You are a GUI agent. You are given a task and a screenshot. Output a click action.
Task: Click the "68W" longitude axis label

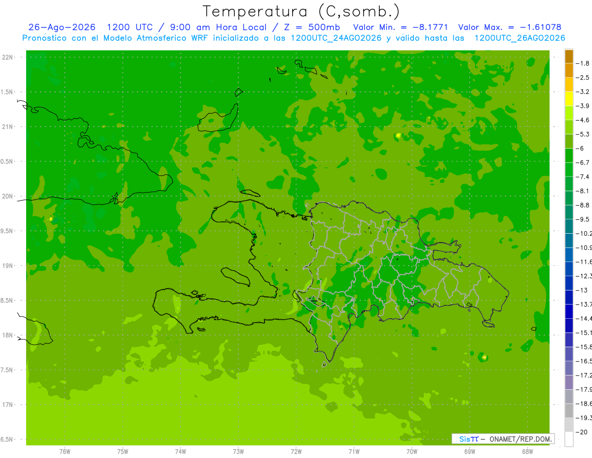[x=527, y=452]
